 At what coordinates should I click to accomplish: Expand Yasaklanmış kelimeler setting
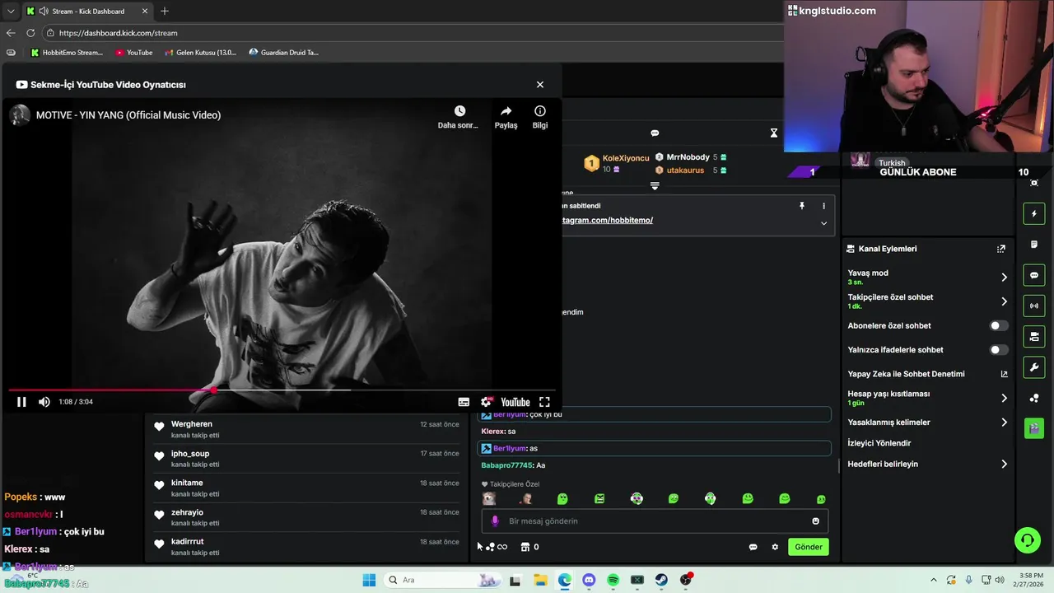[x=927, y=423]
